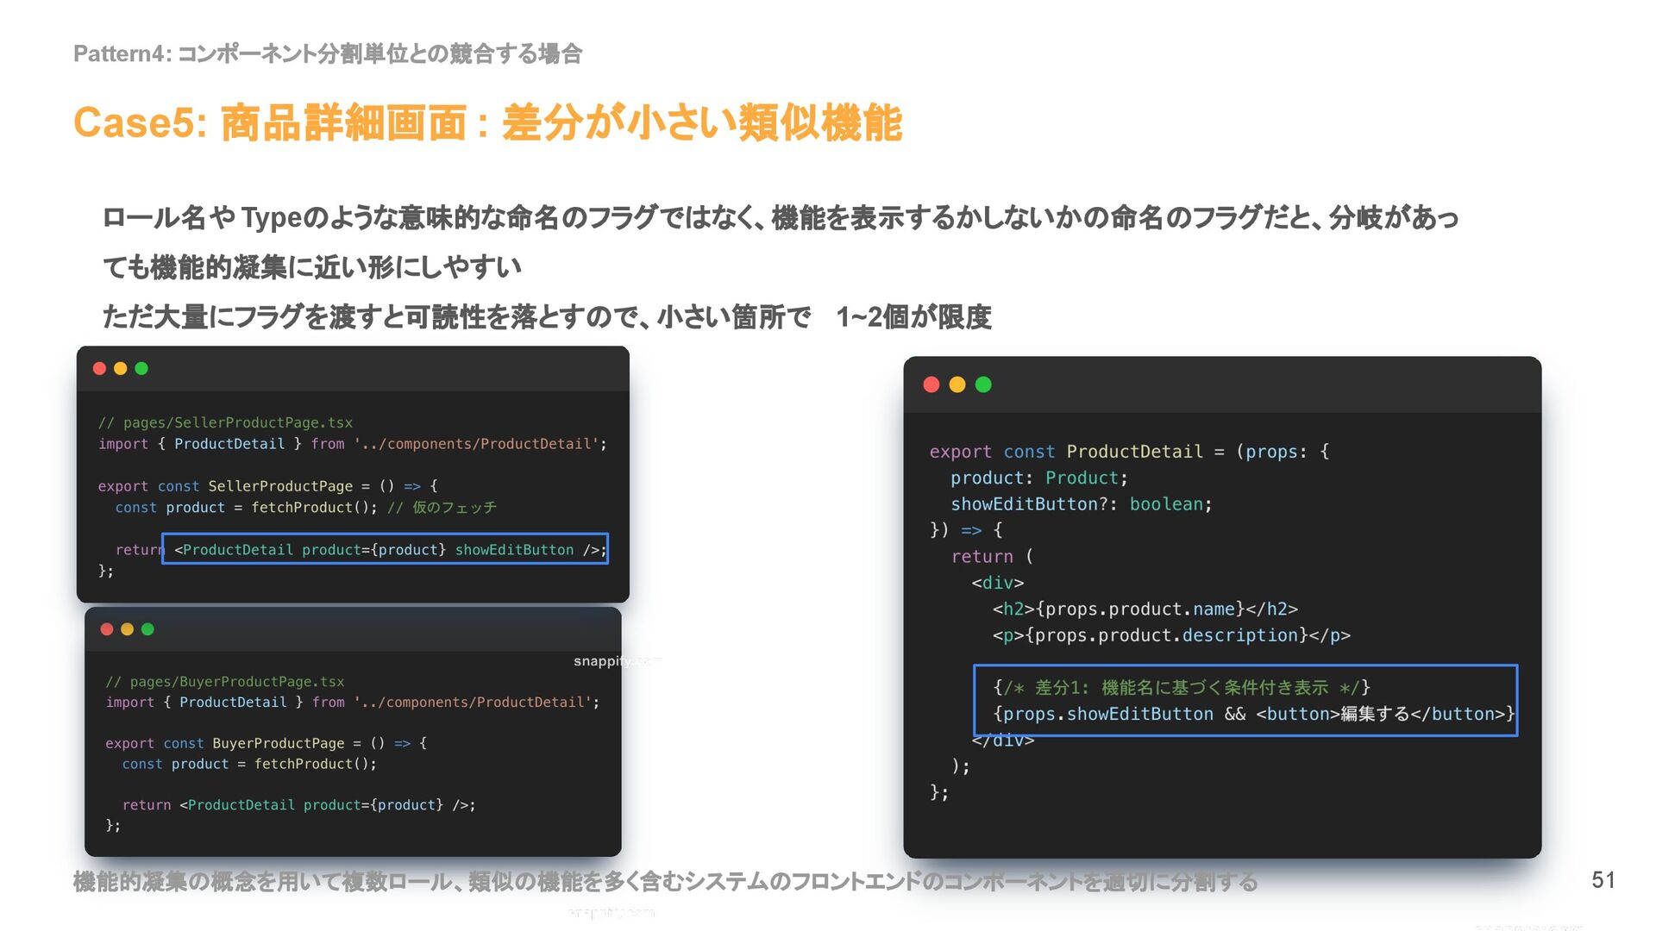Click red dot on SellerProductPage code window
Viewport: 1656px width, 931px height.
tap(99, 369)
